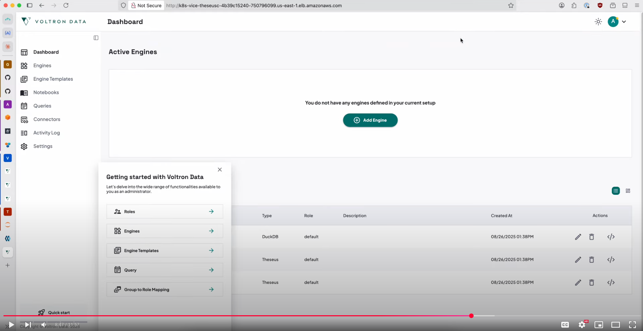Navigate to Engine Templates in sidebar
Screen dimensions: 643x331
(53, 79)
